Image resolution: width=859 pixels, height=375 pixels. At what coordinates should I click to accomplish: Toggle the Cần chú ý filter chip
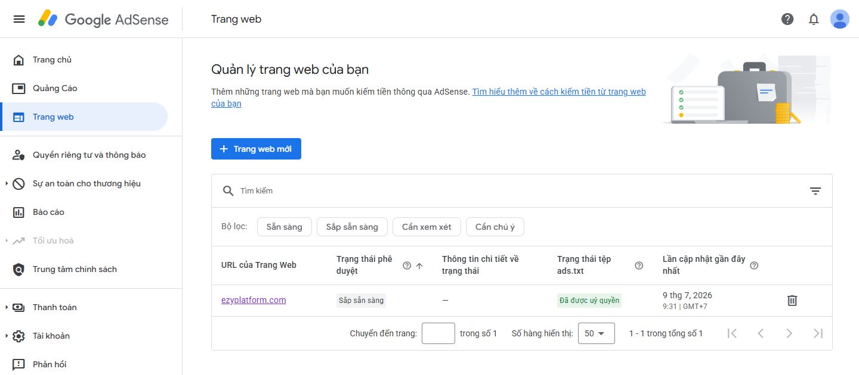(495, 227)
